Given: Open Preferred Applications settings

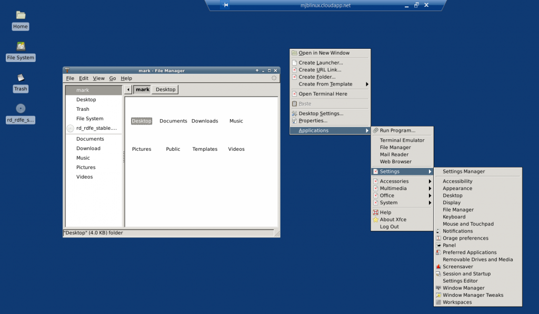Looking at the screenshot, I should click(x=466, y=252).
